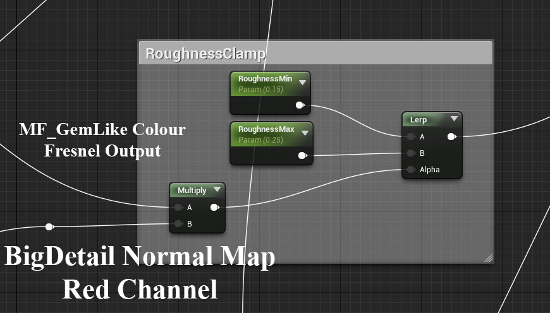Select the RoughnessClamp comment title bar

[315, 53]
